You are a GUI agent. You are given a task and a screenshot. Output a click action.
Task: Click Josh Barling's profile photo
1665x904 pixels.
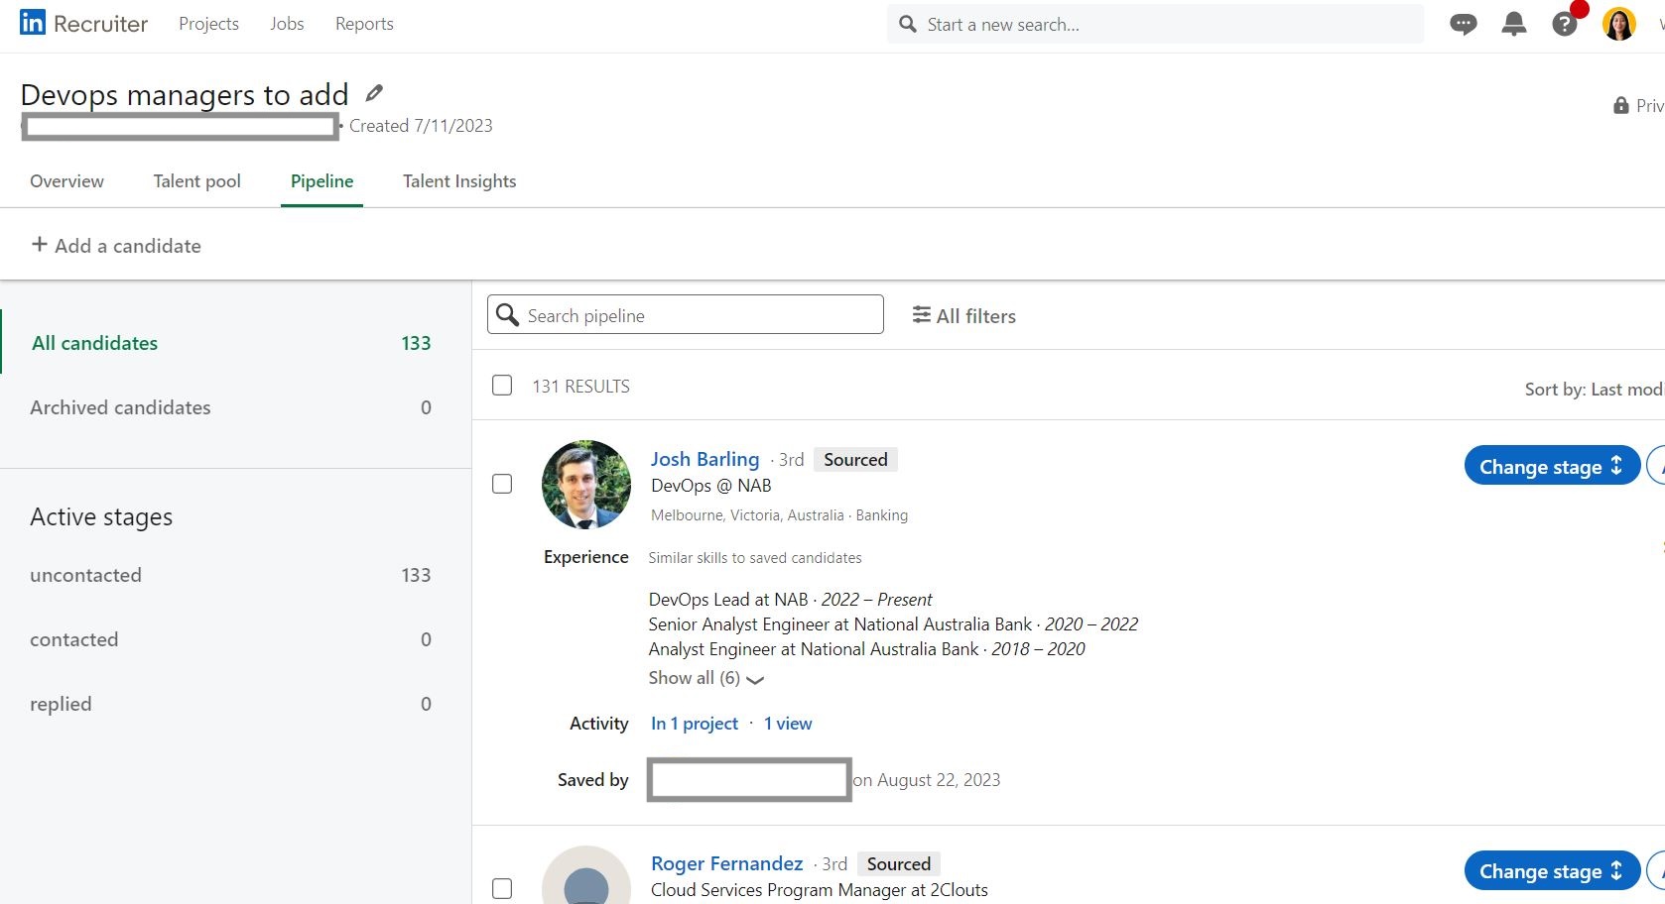(x=586, y=485)
